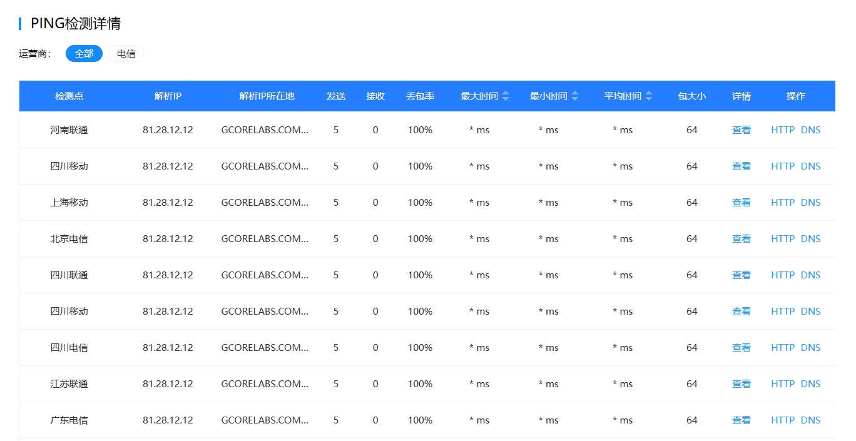Open 查看 details for 河南联通

coord(741,129)
